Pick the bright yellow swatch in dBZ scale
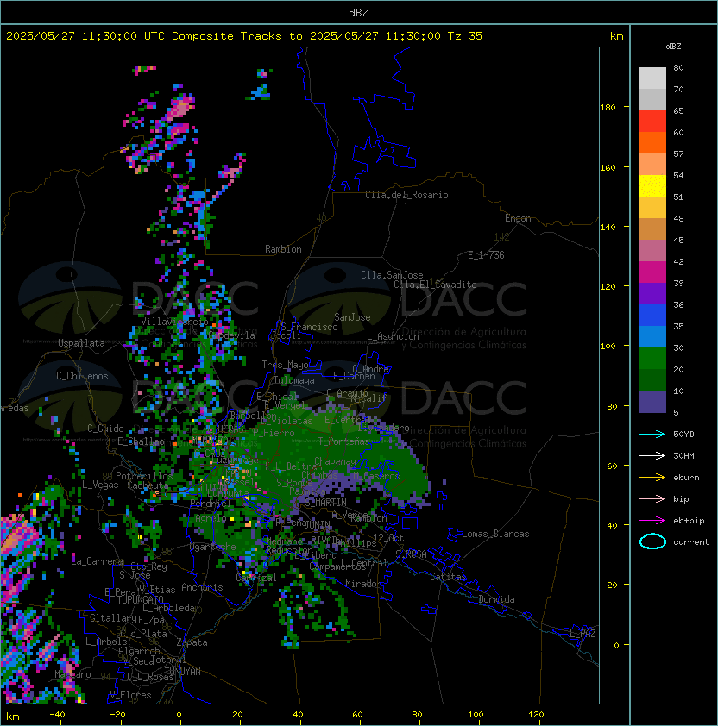The image size is (718, 726). pos(652,186)
